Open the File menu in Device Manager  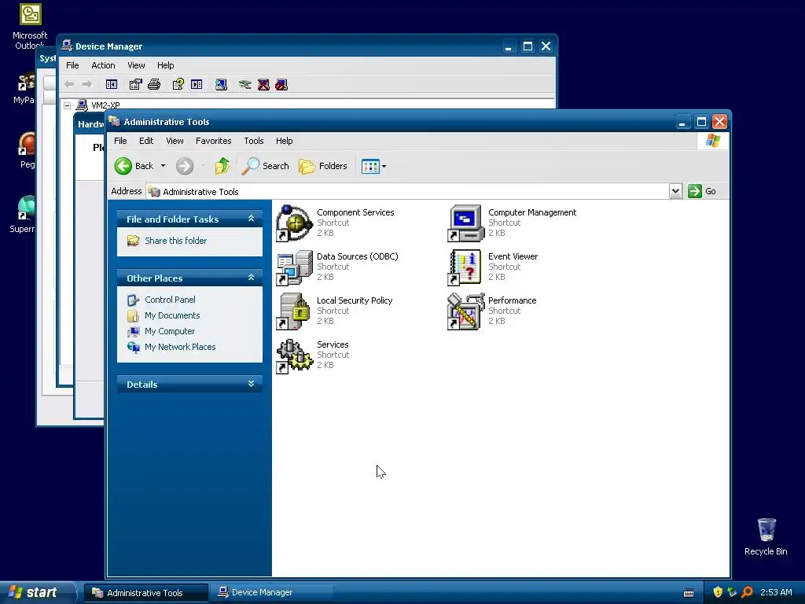[x=72, y=65]
